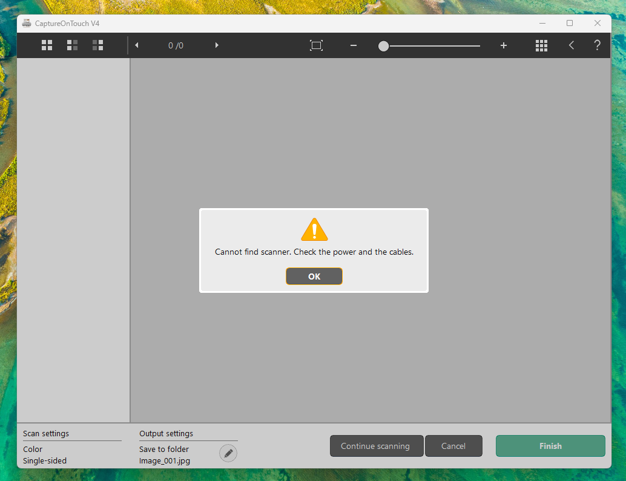The image size is (626, 481).
Task: Click the green Finish button
Action: [550, 446]
